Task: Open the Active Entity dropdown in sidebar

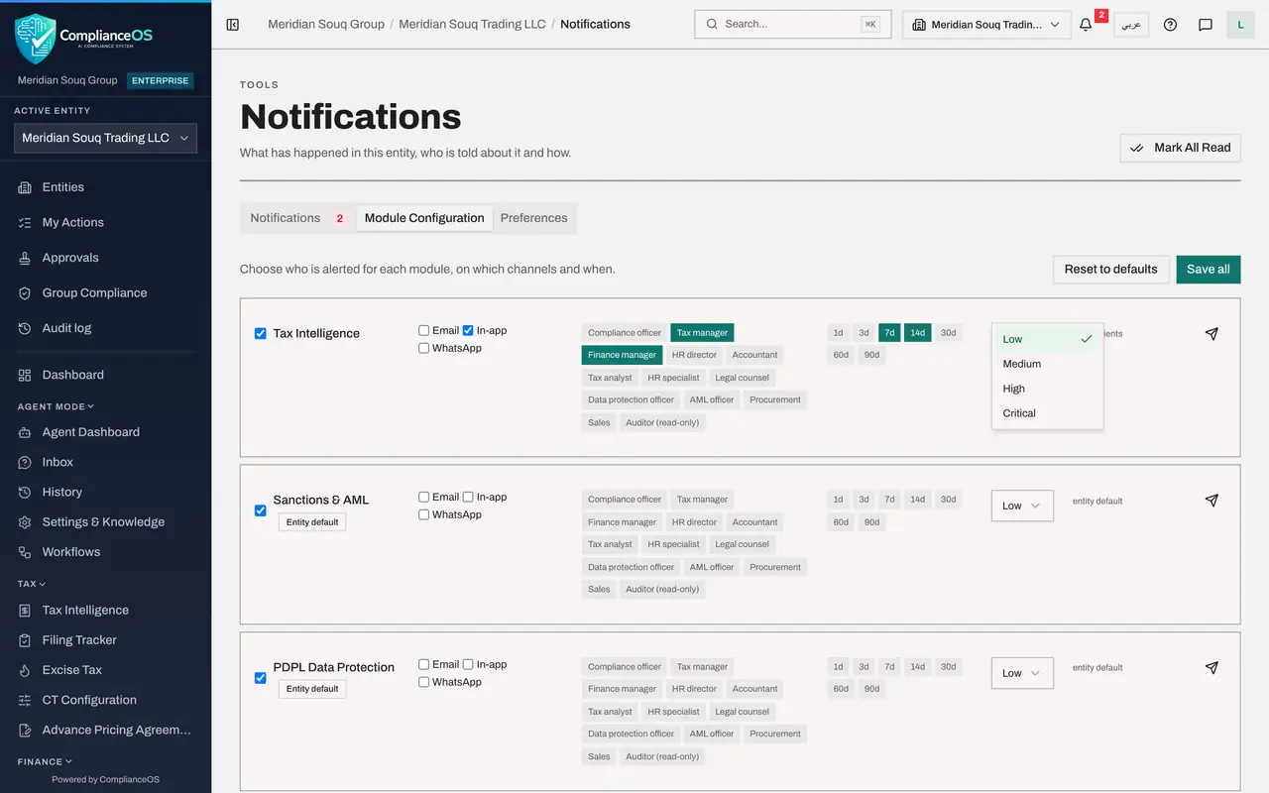Action: pos(106,139)
